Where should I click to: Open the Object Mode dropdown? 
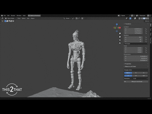10,18
